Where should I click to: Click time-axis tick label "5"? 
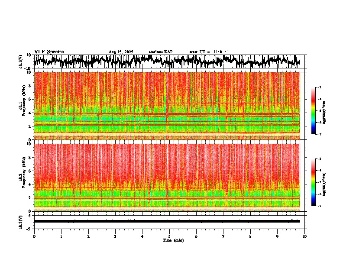169,236
